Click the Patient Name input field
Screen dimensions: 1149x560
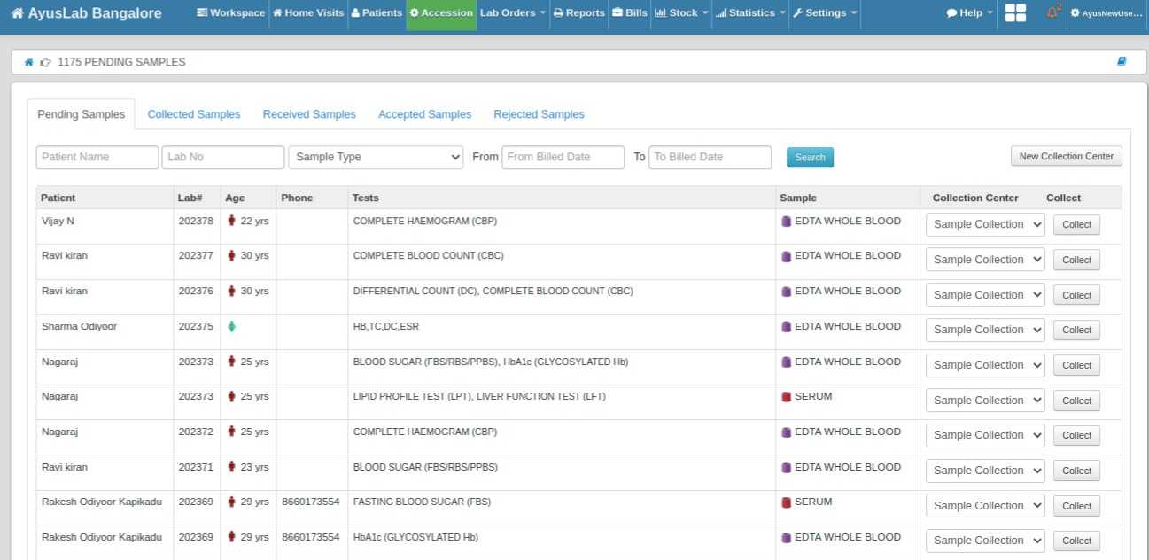(x=97, y=157)
